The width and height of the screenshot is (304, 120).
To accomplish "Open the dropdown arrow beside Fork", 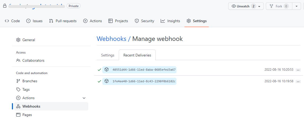I will 297,6.
